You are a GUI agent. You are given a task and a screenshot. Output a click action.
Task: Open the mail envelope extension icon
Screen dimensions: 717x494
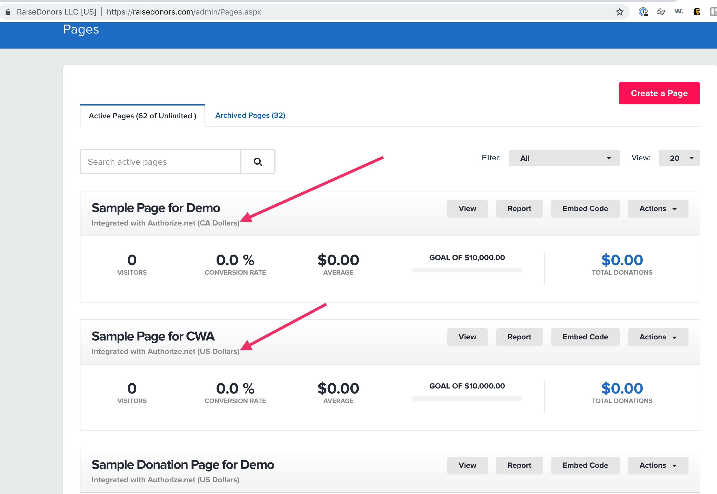pyautogui.click(x=661, y=12)
